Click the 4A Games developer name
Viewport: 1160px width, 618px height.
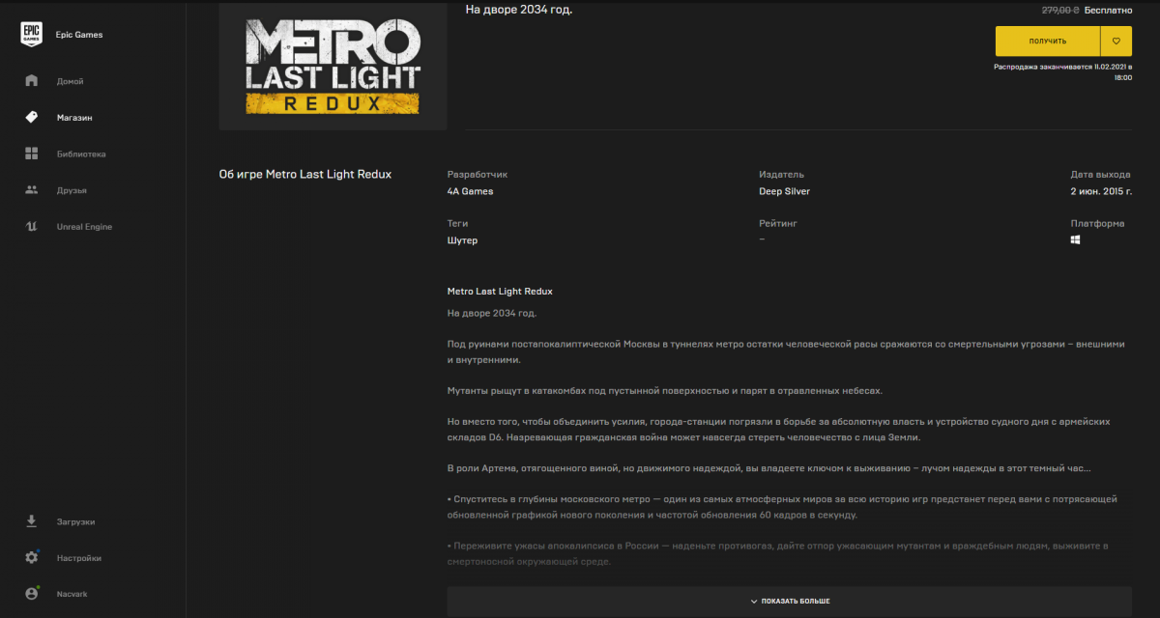coord(470,191)
